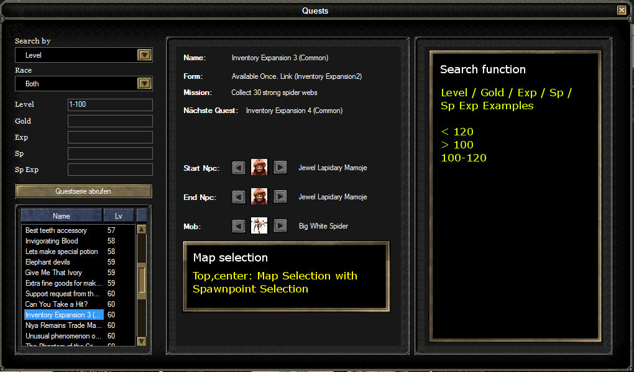The image size is (634, 372).
Task: Click the next arrow to cycle the Mob
Action: [x=280, y=225]
